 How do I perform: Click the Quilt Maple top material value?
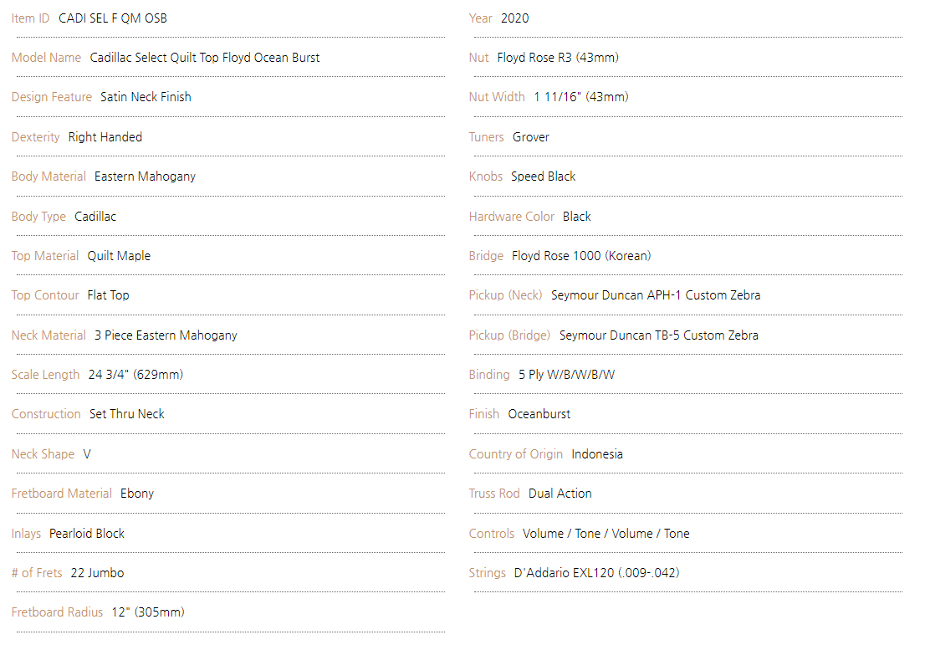click(119, 256)
